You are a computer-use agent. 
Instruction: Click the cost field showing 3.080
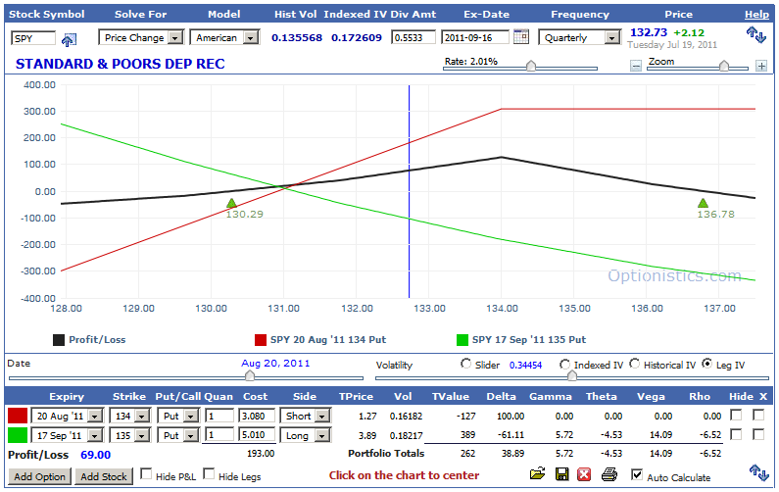[x=257, y=416]
